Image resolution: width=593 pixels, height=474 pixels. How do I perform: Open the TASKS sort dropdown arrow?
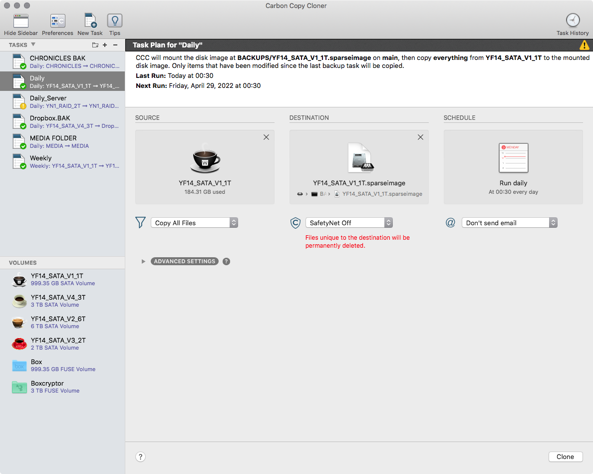click(x=33, y=44)
